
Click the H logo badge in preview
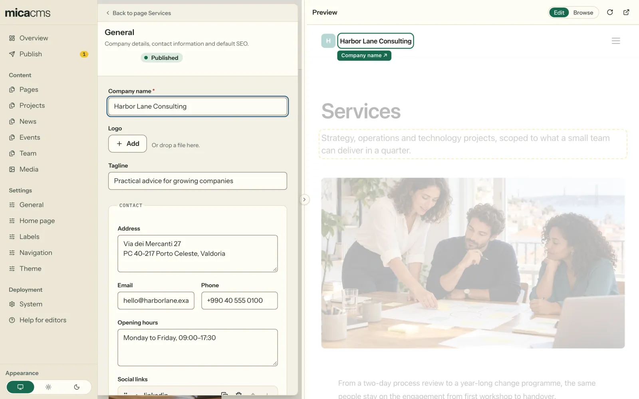coord(328,41)
